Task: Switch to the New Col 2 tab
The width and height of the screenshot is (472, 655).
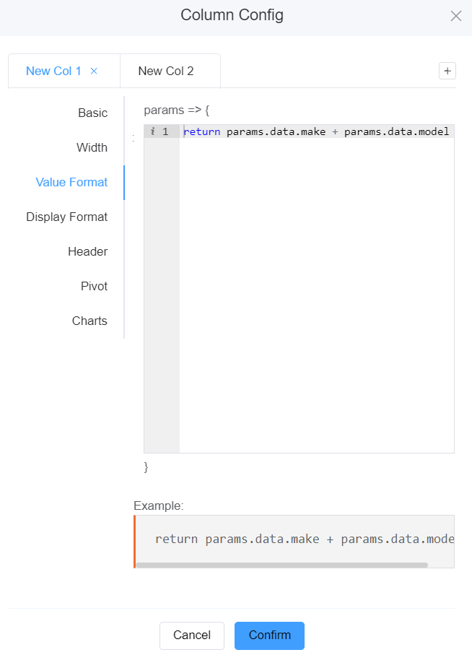Action: point(166,71)
